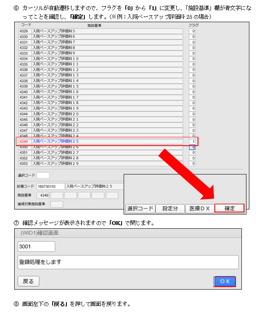The image size is (264, 313).
Task: Select row 4349 入院ベースアップ評価料25
Action: [x=107, y=142]
